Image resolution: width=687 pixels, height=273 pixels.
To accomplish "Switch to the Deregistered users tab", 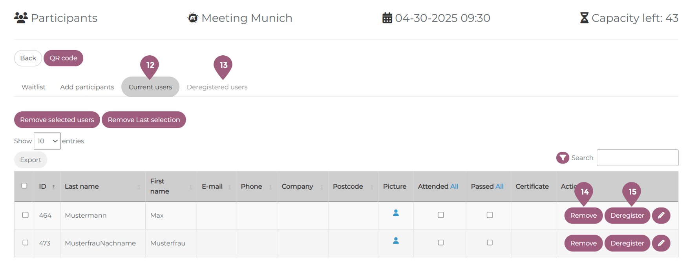I will click(x=217, y=87).
